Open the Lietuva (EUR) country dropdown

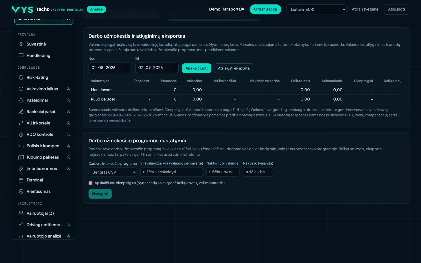317,9
